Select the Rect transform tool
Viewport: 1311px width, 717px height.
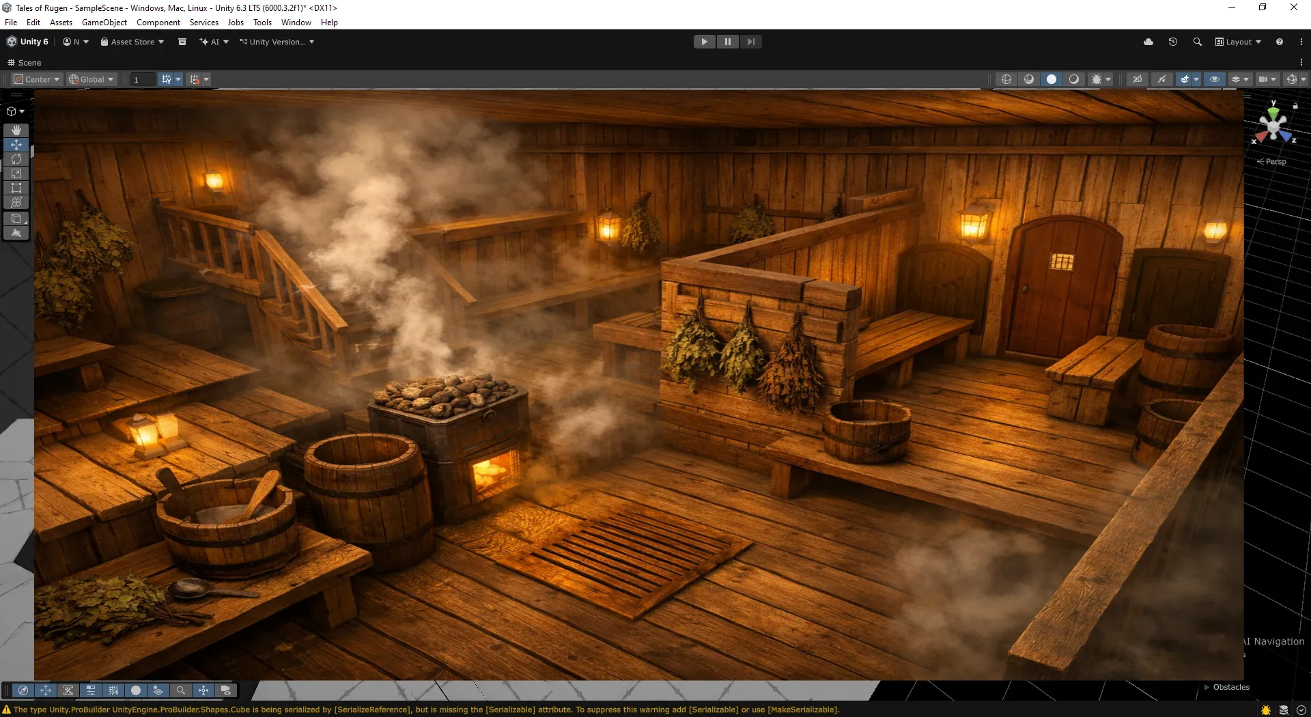tap(16, 188)
